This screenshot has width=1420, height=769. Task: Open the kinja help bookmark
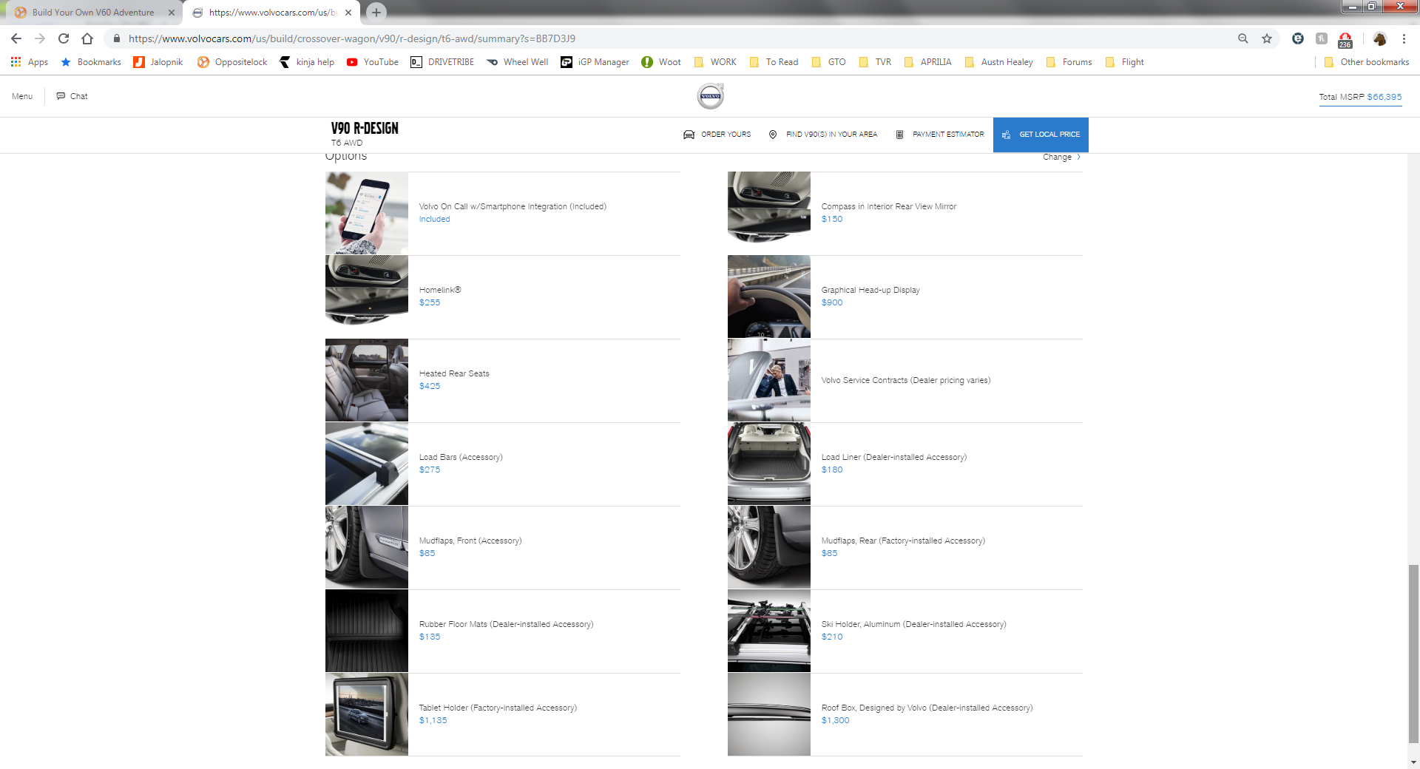(x=307, y=62)
